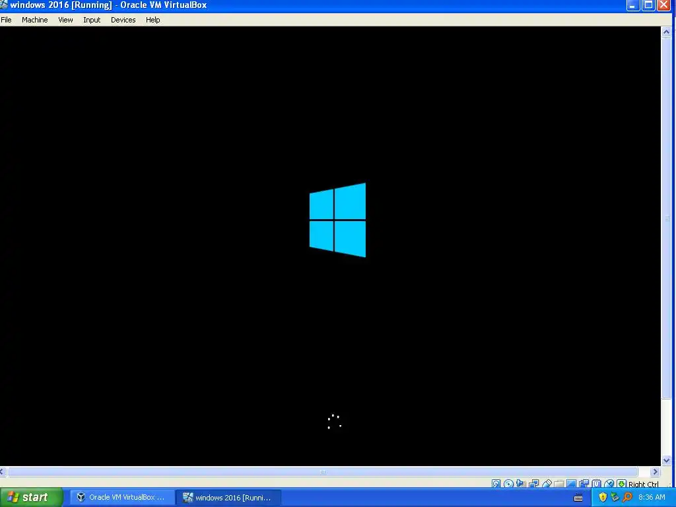
Task: Open the Help menu
Action: 152,20
